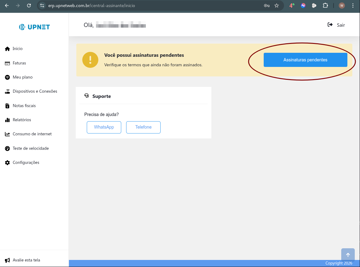Image resolution: width=360 pixels, height=267 pixels.
Task: Click the Sair logout icon
Action: (x=330, y=25)
